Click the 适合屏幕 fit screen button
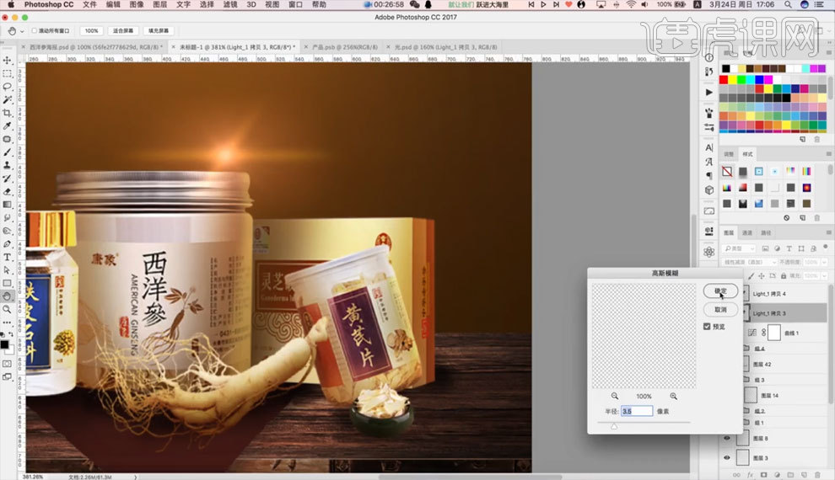The width and height of the screenshot is (835, 480). click(x=123, y=31)
